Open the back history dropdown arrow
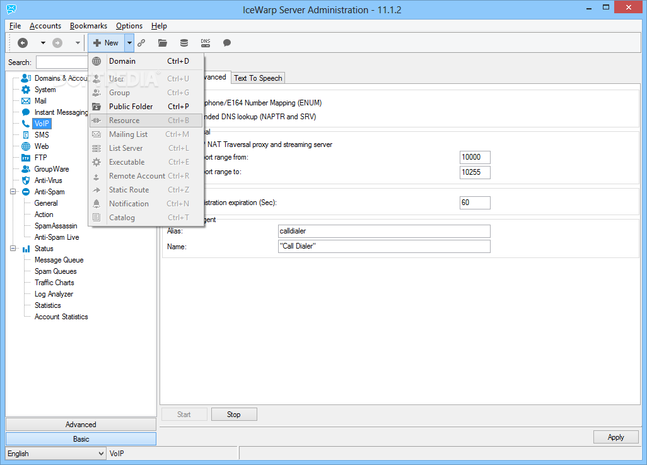Image resolution: width=647 pixels, height=465 pixels. coord(43,42)
